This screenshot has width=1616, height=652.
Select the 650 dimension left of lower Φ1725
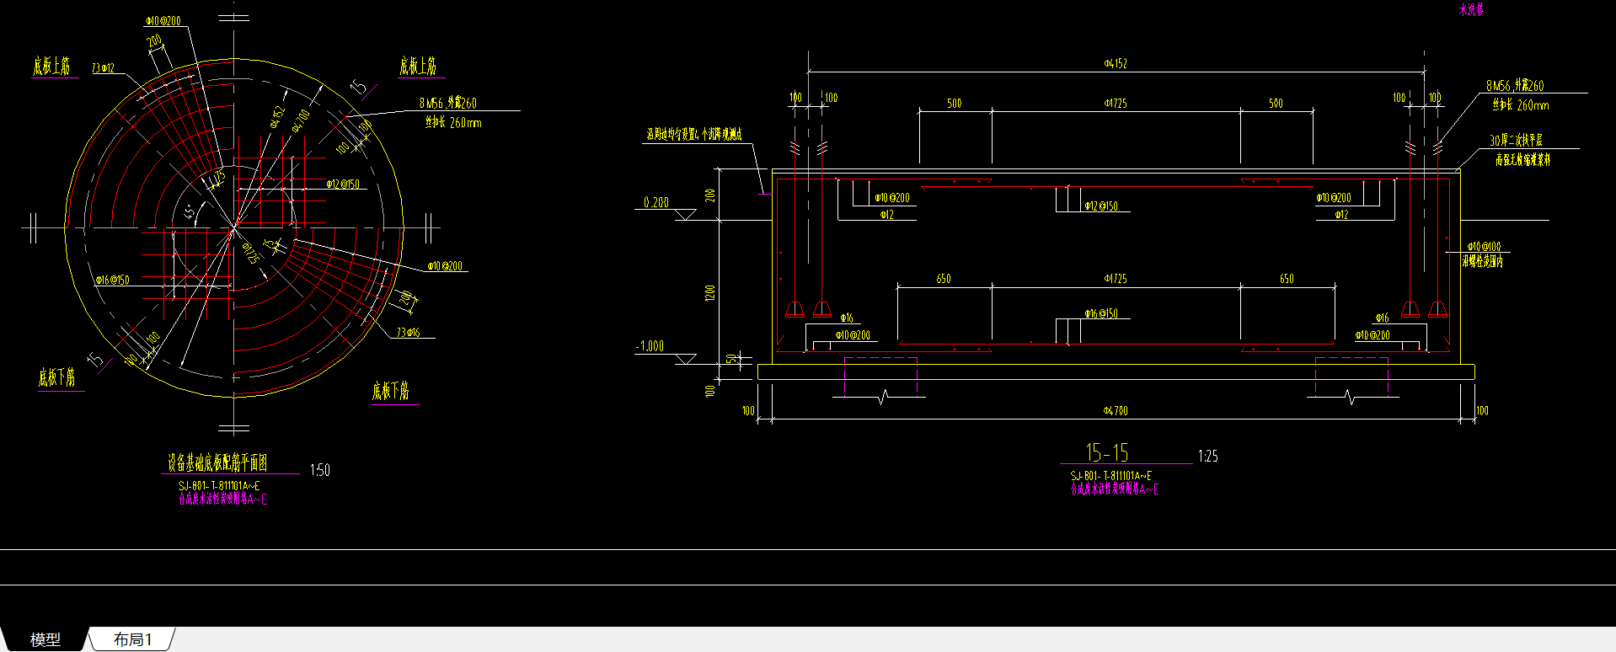tap(944, 278)
